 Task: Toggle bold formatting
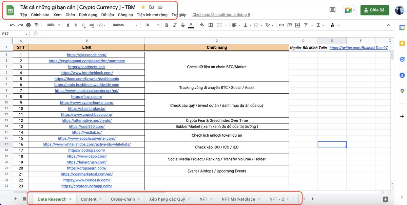167,25
